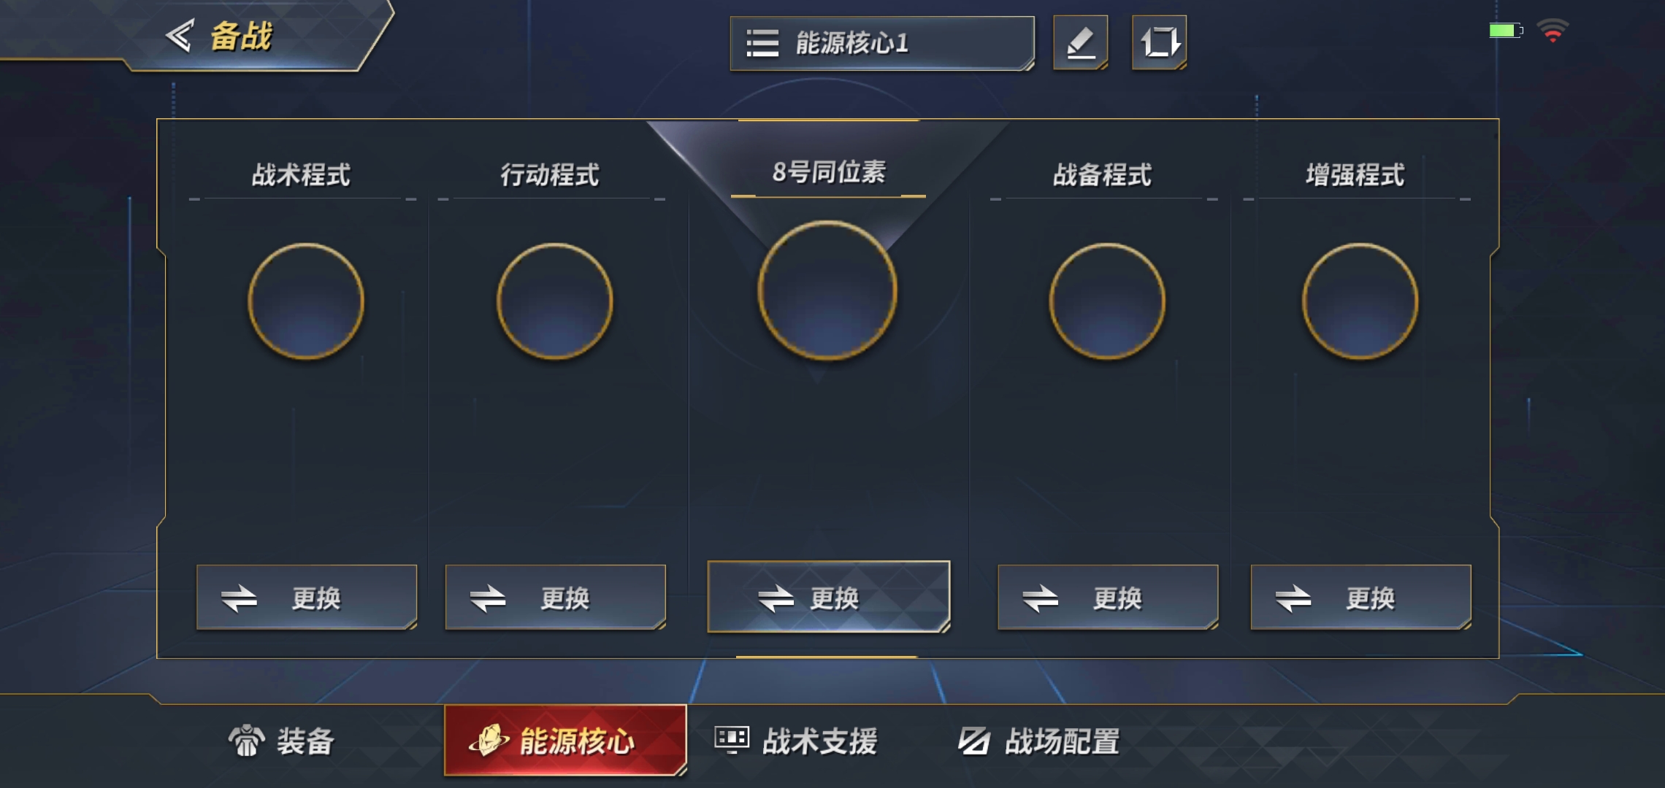Open the 能源核心1 preset list dropdown
This screenshot has height=788, width=1665.
[x=882, y=43]
